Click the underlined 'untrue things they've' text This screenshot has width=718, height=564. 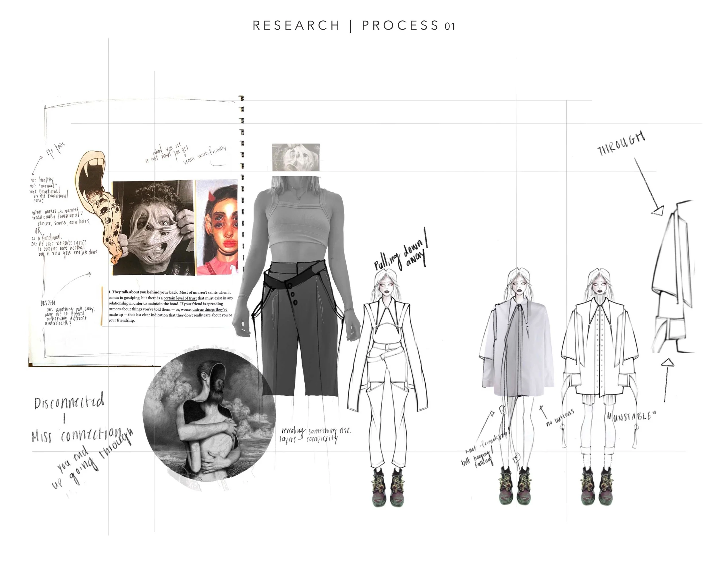click(x=210, y=309)
